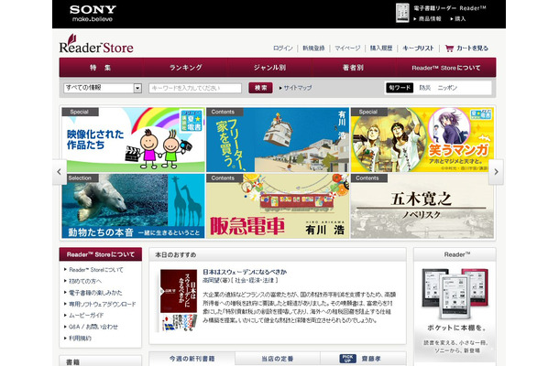Open the 動物たちの本音 selection banner

point(133,206)
